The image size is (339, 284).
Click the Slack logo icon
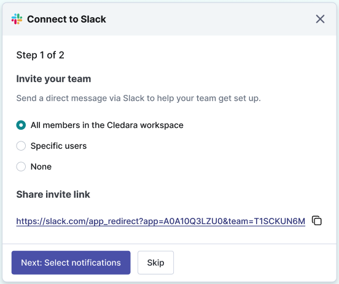[x=17, y=19]
